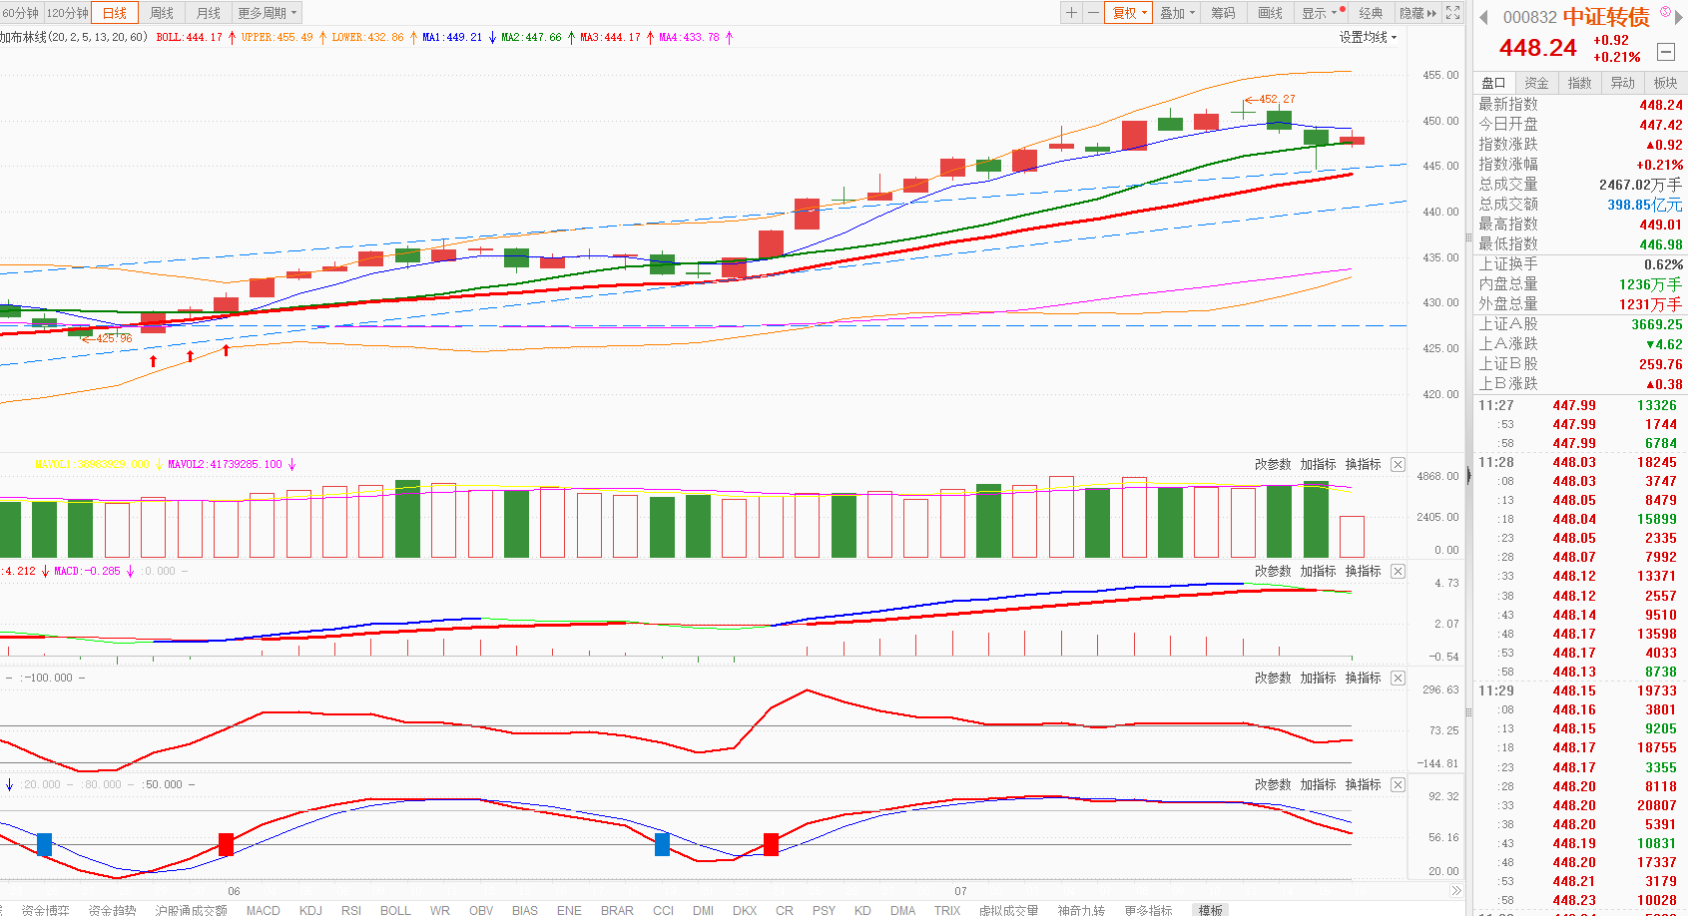1688x916 pixels.
Task: Close the MACD indicator panel
Action: click(1398, 572)
